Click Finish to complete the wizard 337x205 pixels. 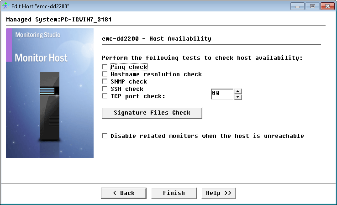[x=174, y=193]
